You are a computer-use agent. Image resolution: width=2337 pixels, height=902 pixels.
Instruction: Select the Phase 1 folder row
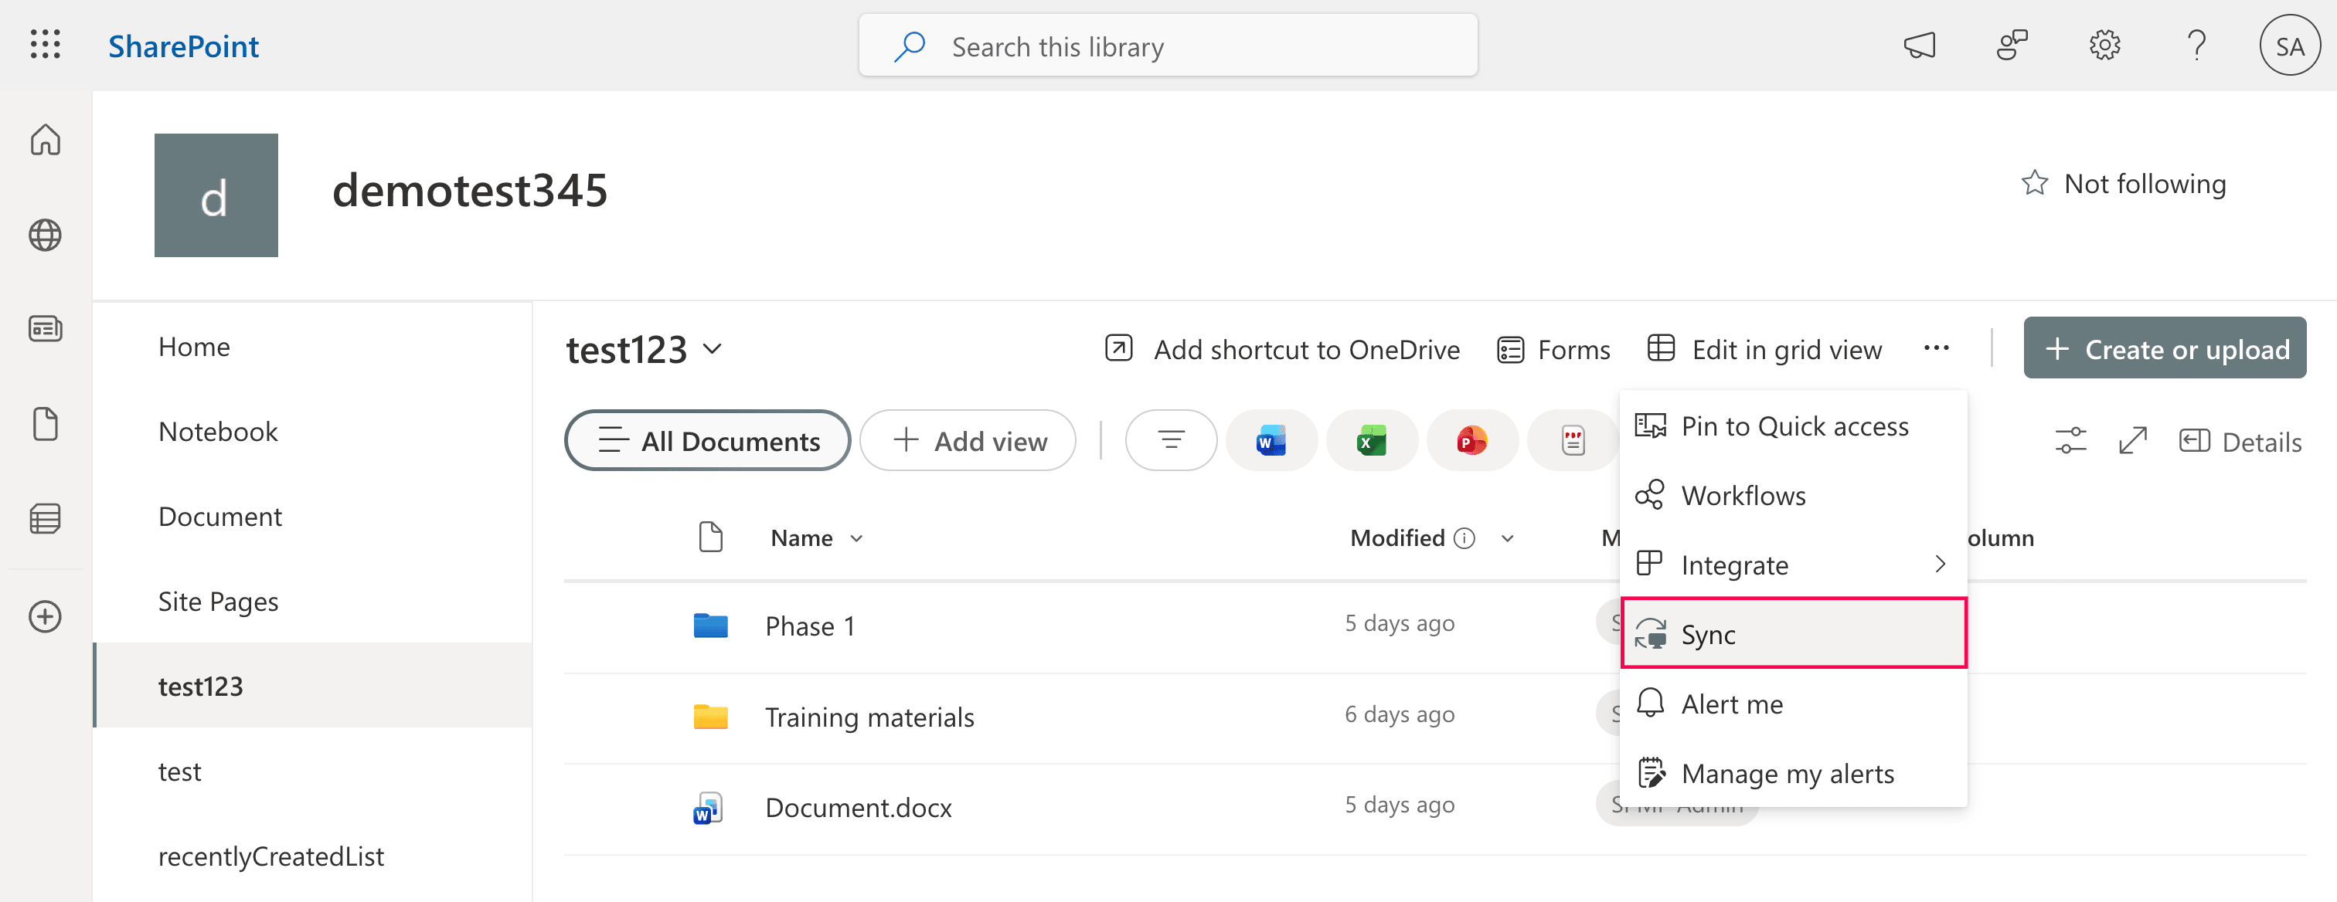(x=810, y=625)
